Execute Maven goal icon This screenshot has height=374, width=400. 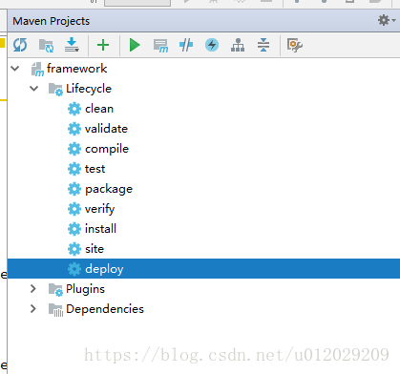click(x=160, y=46)
